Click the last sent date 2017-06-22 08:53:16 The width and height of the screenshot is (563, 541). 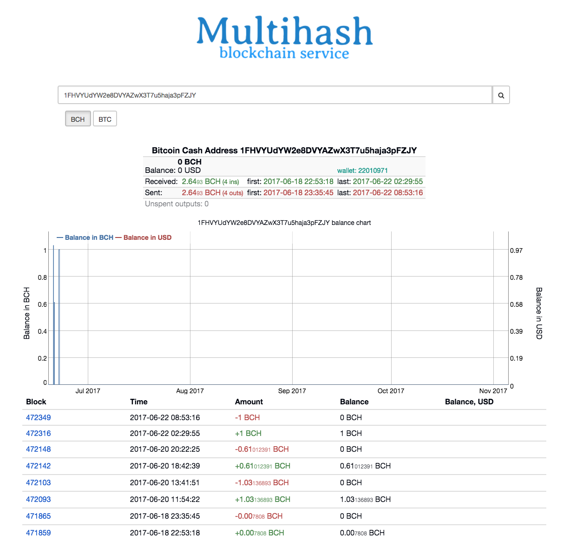[387, 192]
